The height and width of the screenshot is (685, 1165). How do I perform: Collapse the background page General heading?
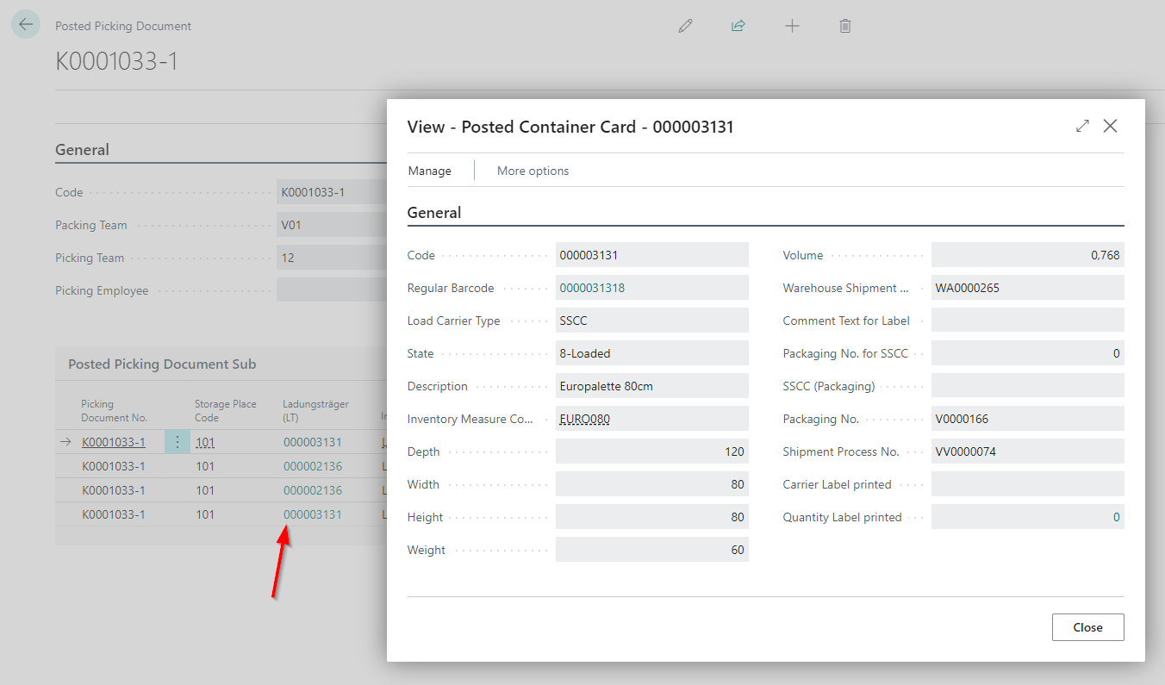point(82,150)
